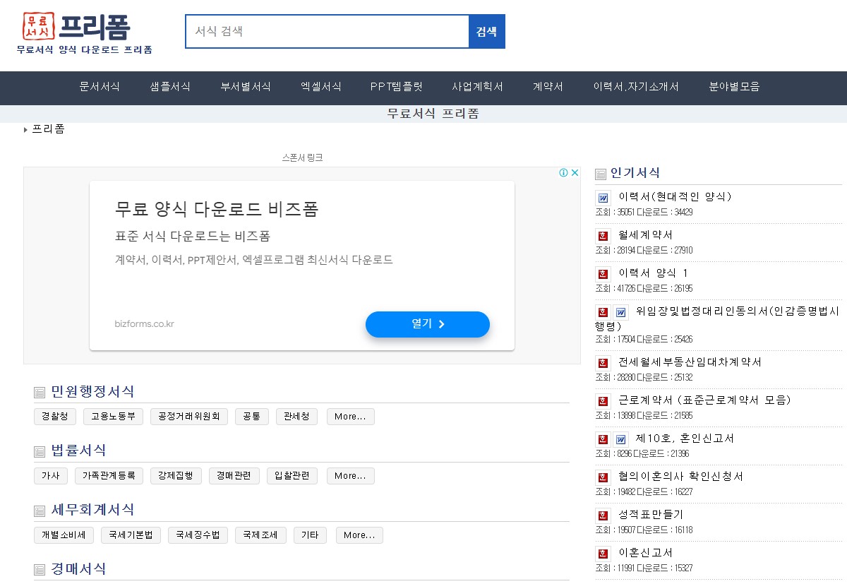Select the 가족관계등록 category tag
The height and width of the screenshot is (584, 847).
point(109,476)
